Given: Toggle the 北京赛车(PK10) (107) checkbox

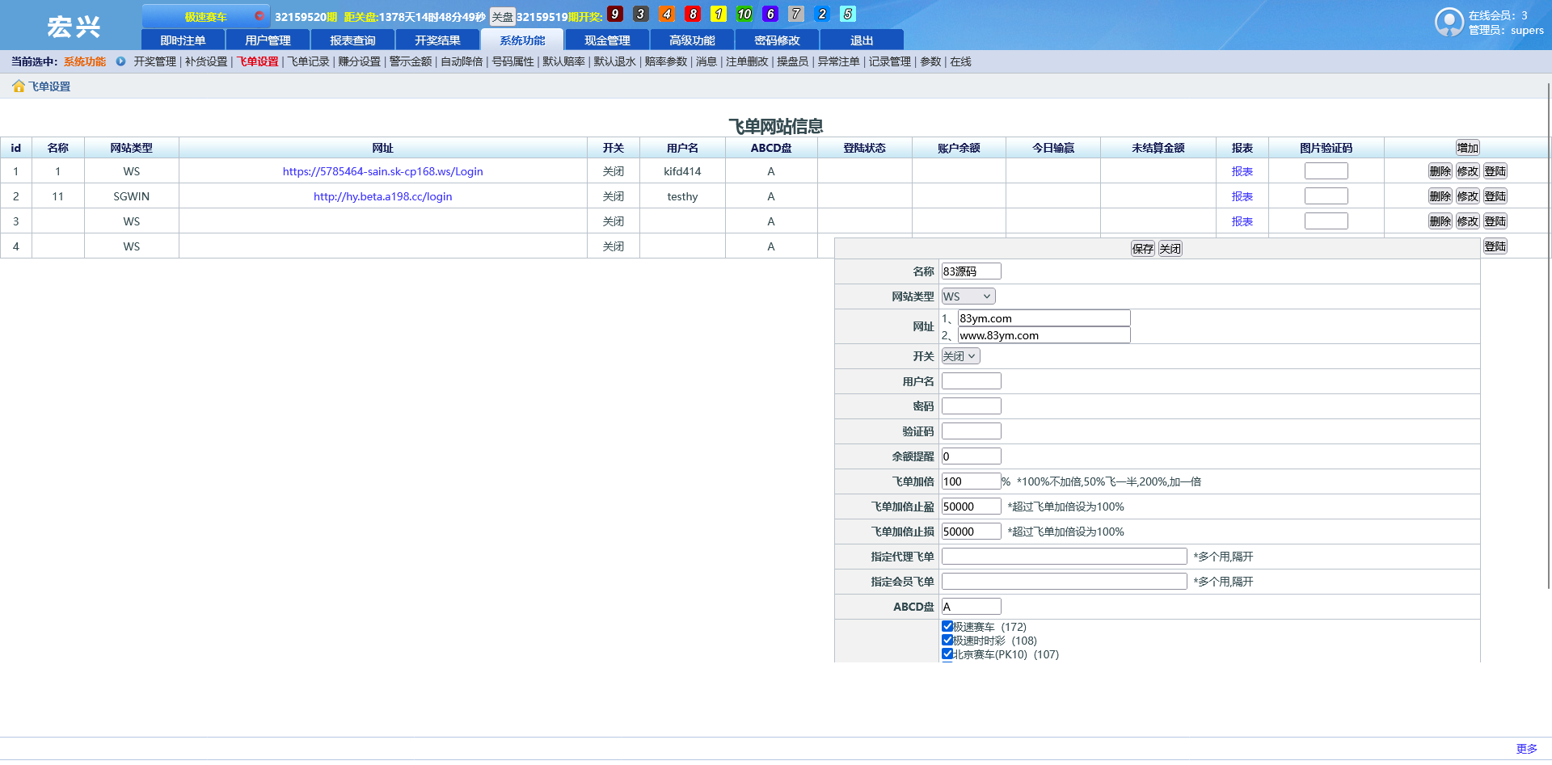Looking at the screenshot, I should pyautogui.click(x=947, y=654).
